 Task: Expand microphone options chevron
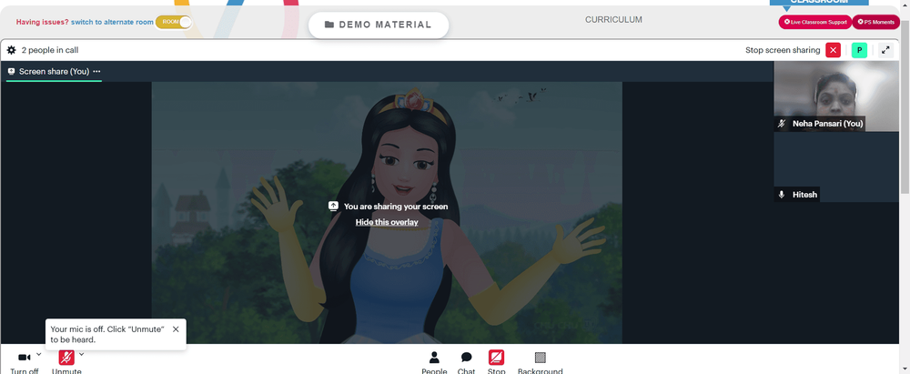click(x=81, y=354)
